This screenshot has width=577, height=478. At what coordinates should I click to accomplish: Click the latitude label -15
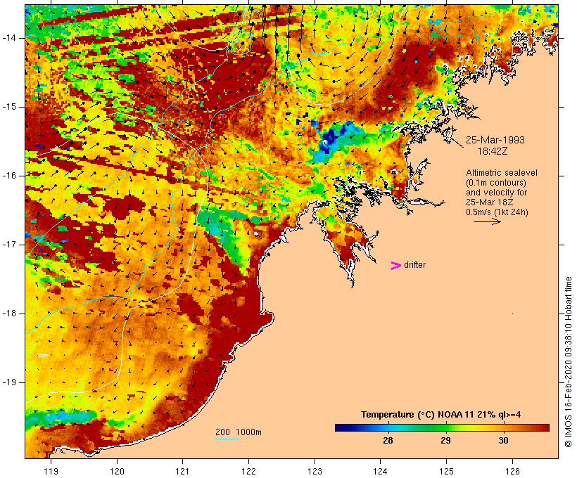point(8,107)
